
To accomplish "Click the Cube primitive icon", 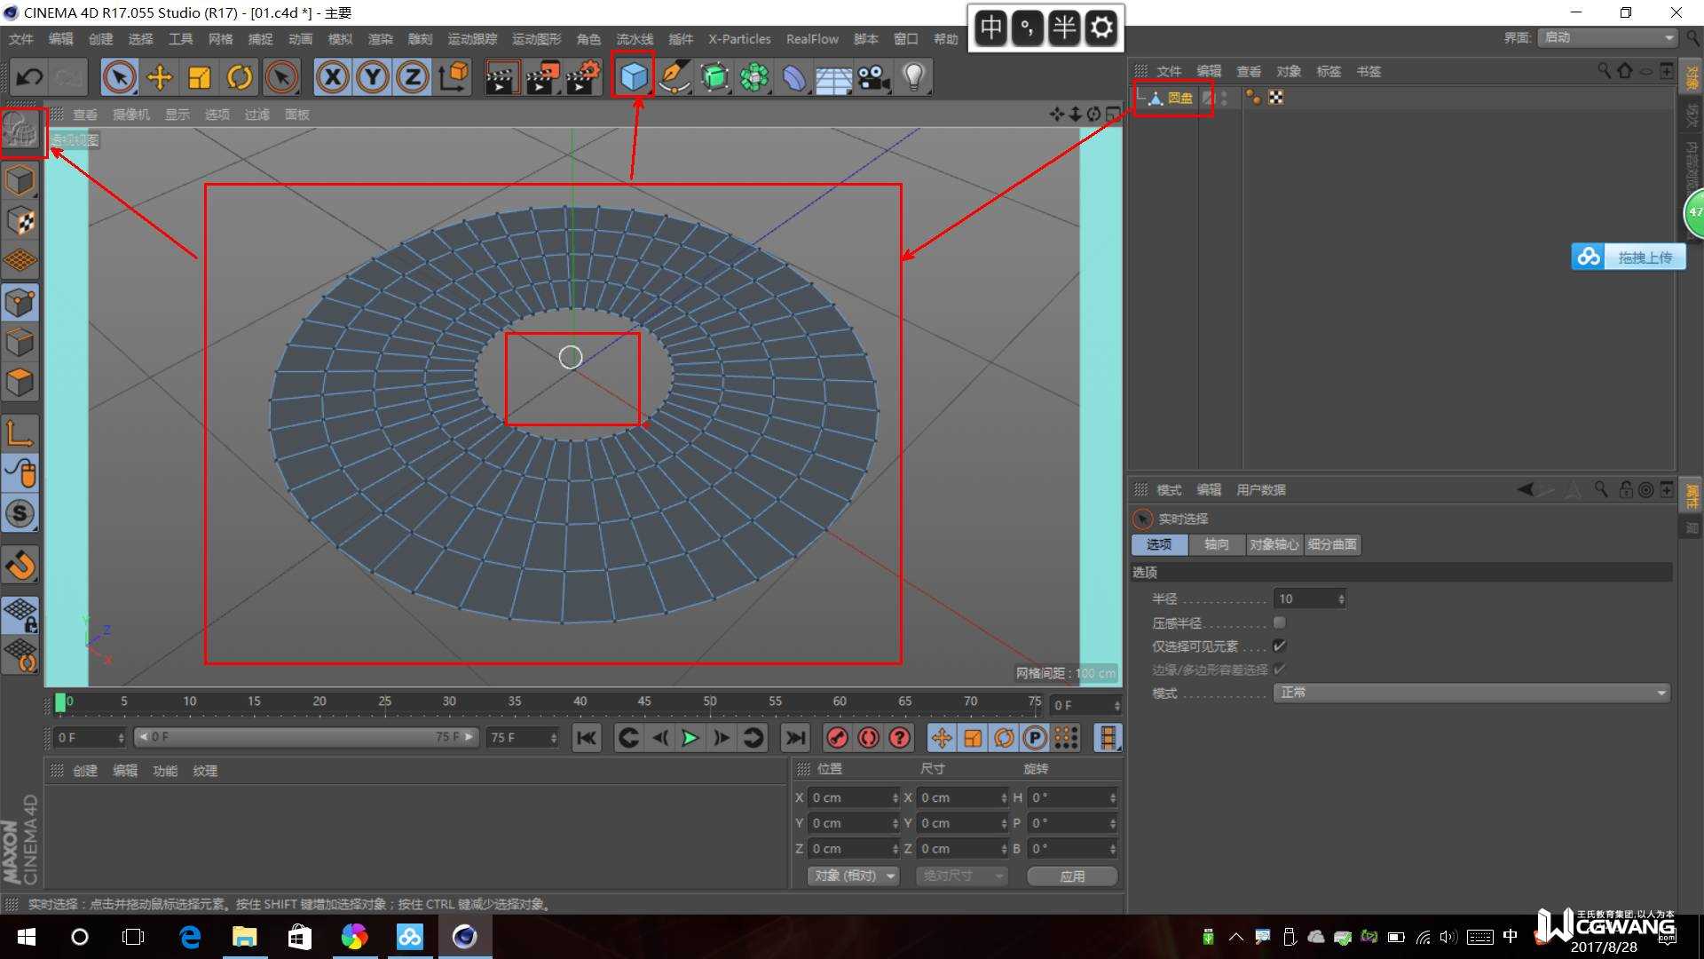I will pyautogui.click(x=634, y=77).
